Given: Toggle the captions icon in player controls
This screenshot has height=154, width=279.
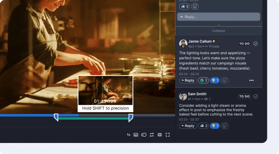Looking at the screenshot, I should tap(136, 135).
